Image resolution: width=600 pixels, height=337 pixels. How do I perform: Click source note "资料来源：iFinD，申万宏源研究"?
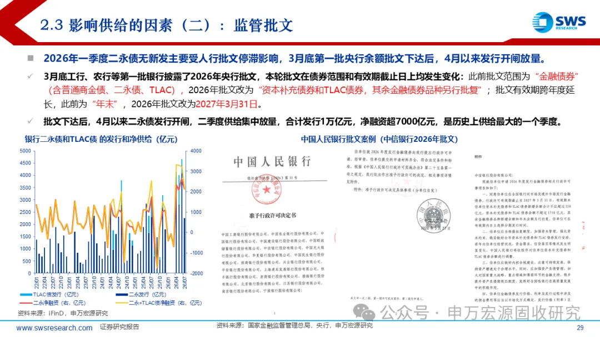[x=63, y=313]
